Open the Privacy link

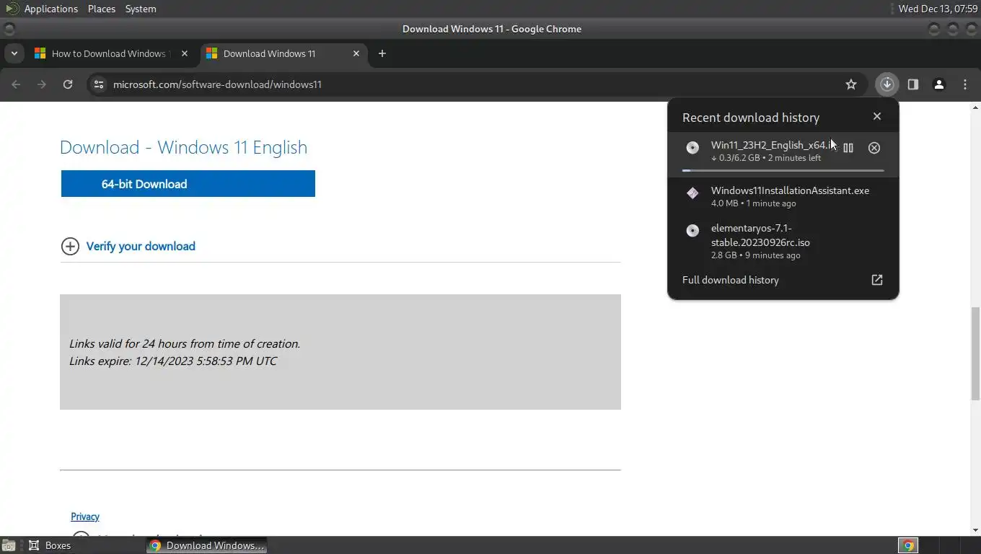(85, 516)
